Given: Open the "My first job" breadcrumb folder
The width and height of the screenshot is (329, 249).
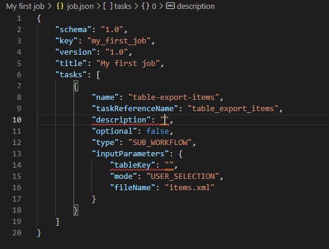Looking at the screenshot, I should pyautogui.click(x=25, y=7).
